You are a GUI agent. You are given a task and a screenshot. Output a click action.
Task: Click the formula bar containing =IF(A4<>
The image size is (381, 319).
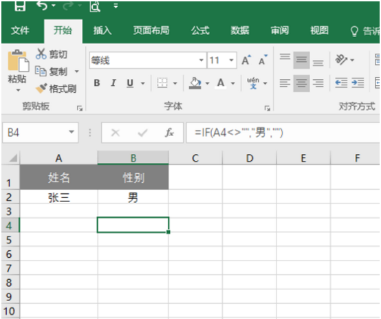(x=283, y=133)
